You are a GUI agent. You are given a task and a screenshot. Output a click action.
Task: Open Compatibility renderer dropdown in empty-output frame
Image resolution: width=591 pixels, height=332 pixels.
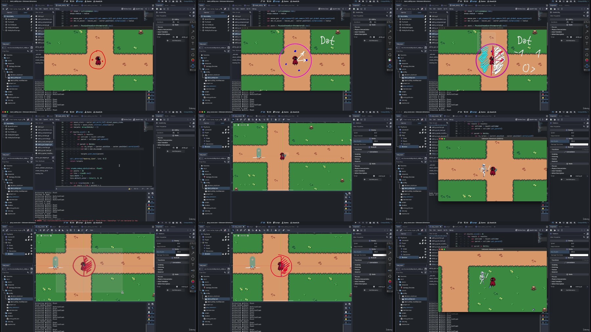click(386, 112)
